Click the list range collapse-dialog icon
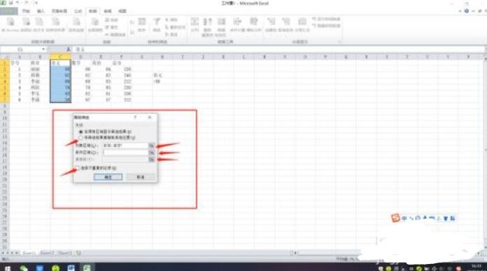This screenshot has width=487, height=271. click(x=152, y=146)
